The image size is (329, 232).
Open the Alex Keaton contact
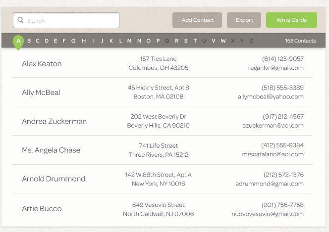click(42, 64)
